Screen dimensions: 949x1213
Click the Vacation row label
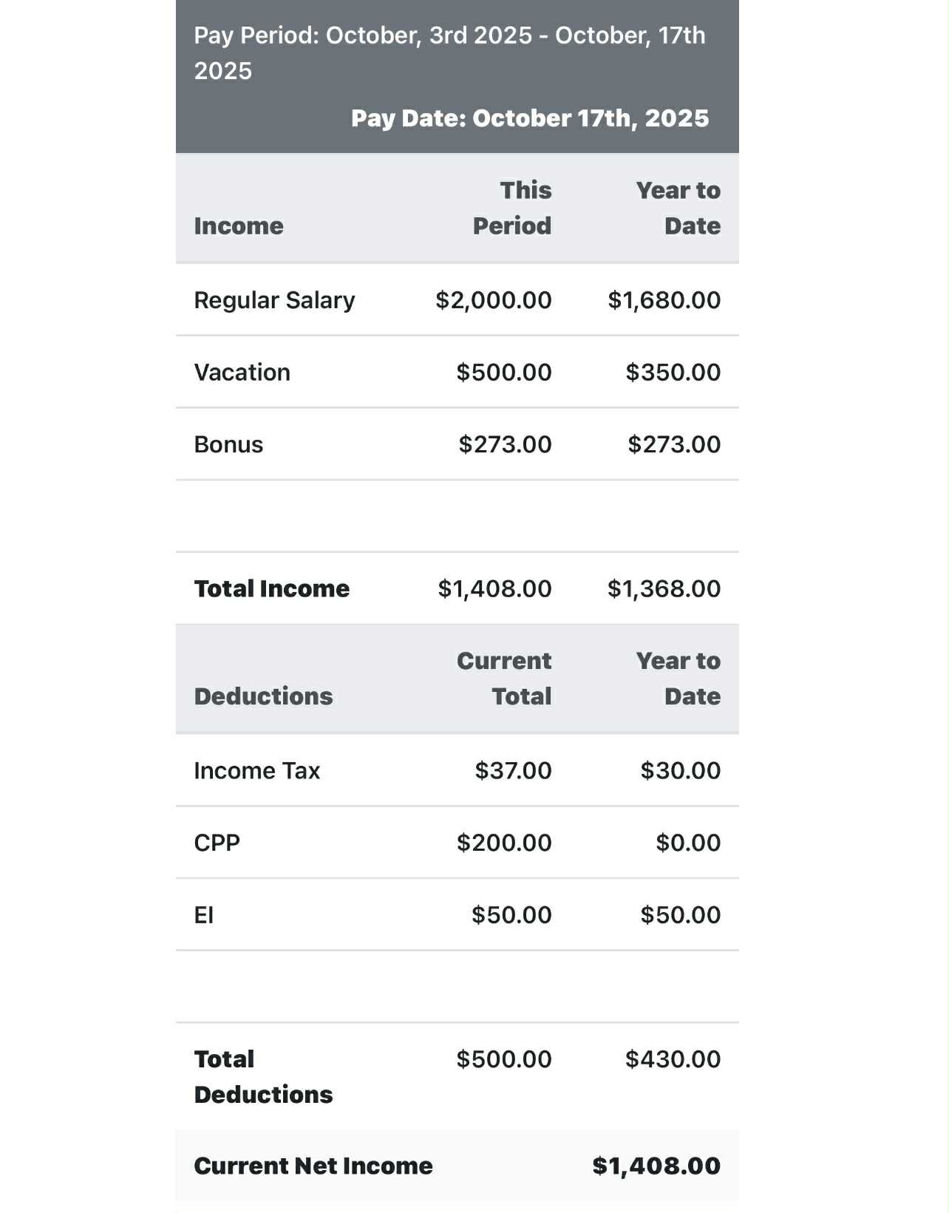[x=242, y=372]
